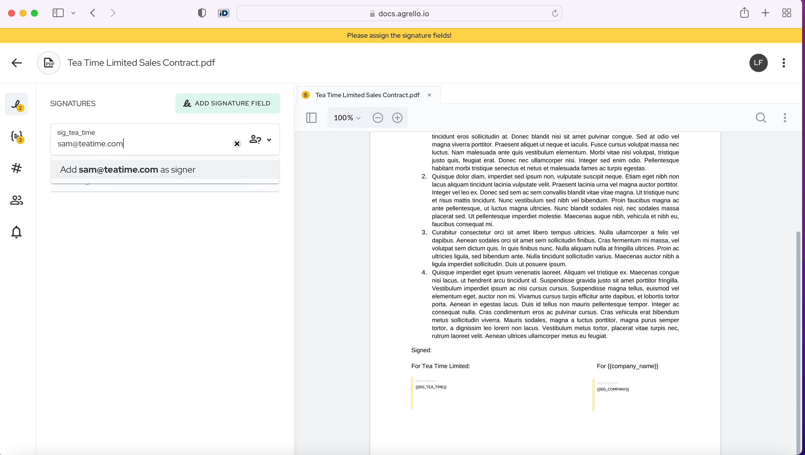Open the signer type dropdown arrow

[269, 139]
